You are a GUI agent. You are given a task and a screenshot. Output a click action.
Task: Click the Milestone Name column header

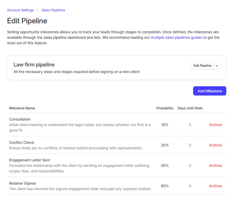click(22, 108)
